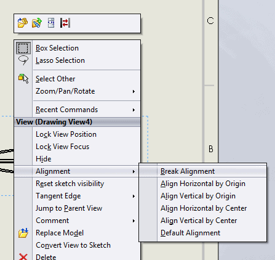Click the Replace Model folder icon
The image size is (275, 260).
coord(23,233)
